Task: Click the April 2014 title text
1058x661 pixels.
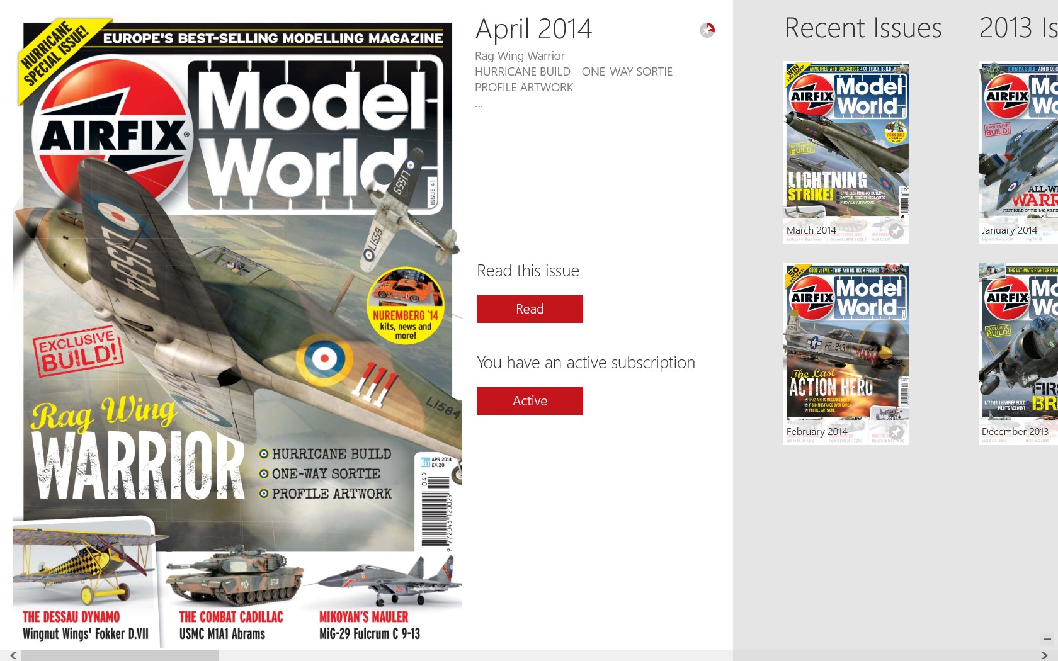Action: tap(533, 29)
